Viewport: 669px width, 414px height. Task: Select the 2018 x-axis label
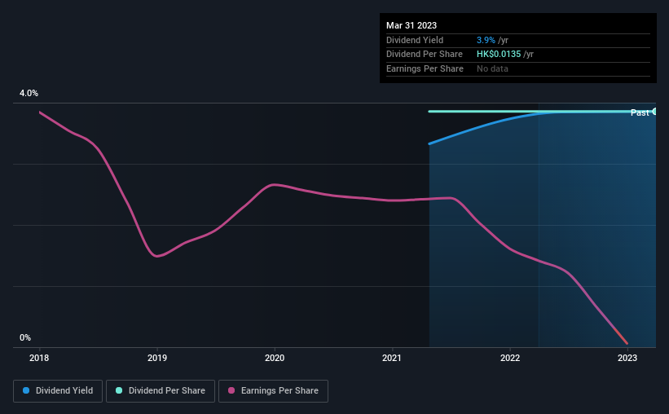39,358
